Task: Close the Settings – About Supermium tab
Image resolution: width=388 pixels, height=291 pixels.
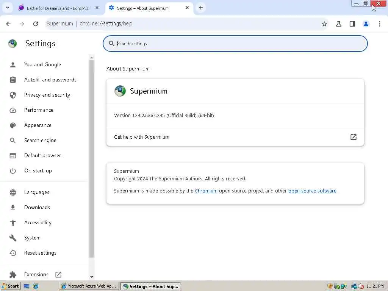Action: (187, 8)
